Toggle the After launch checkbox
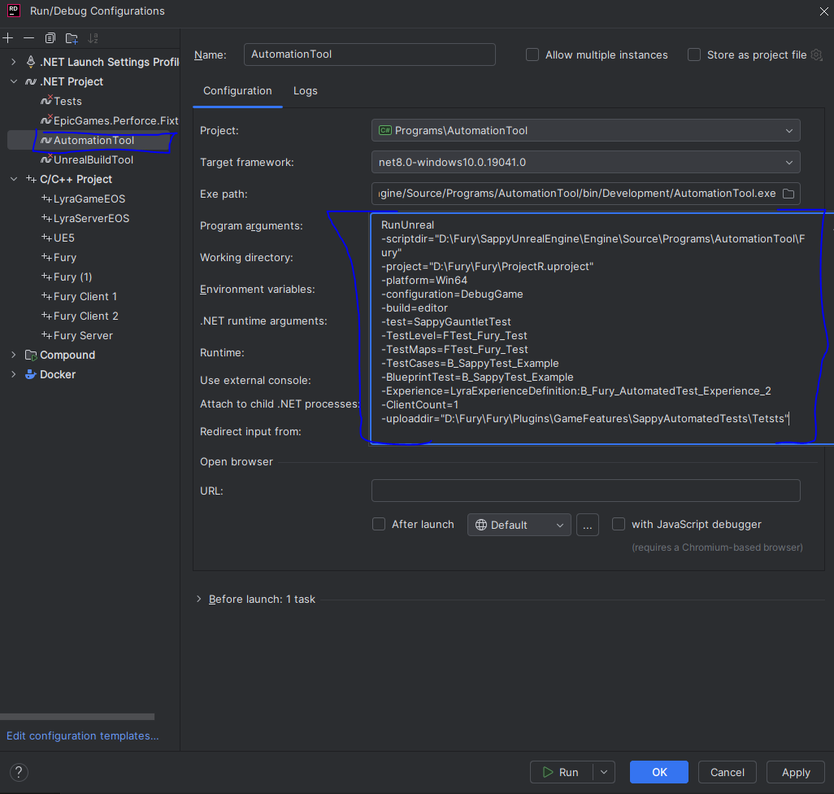The width and height of the screenshot is (834, 794). [x=379, y=525]
